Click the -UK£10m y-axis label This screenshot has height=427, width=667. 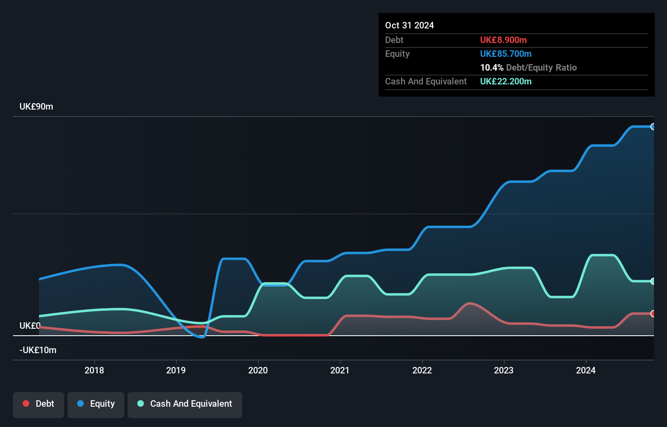tap(38, 350)
